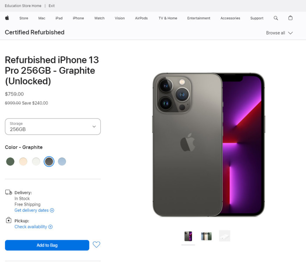Click the plus icon beside Get delivery dates
This screenshot has height=262, width=306.
point(52,210)
